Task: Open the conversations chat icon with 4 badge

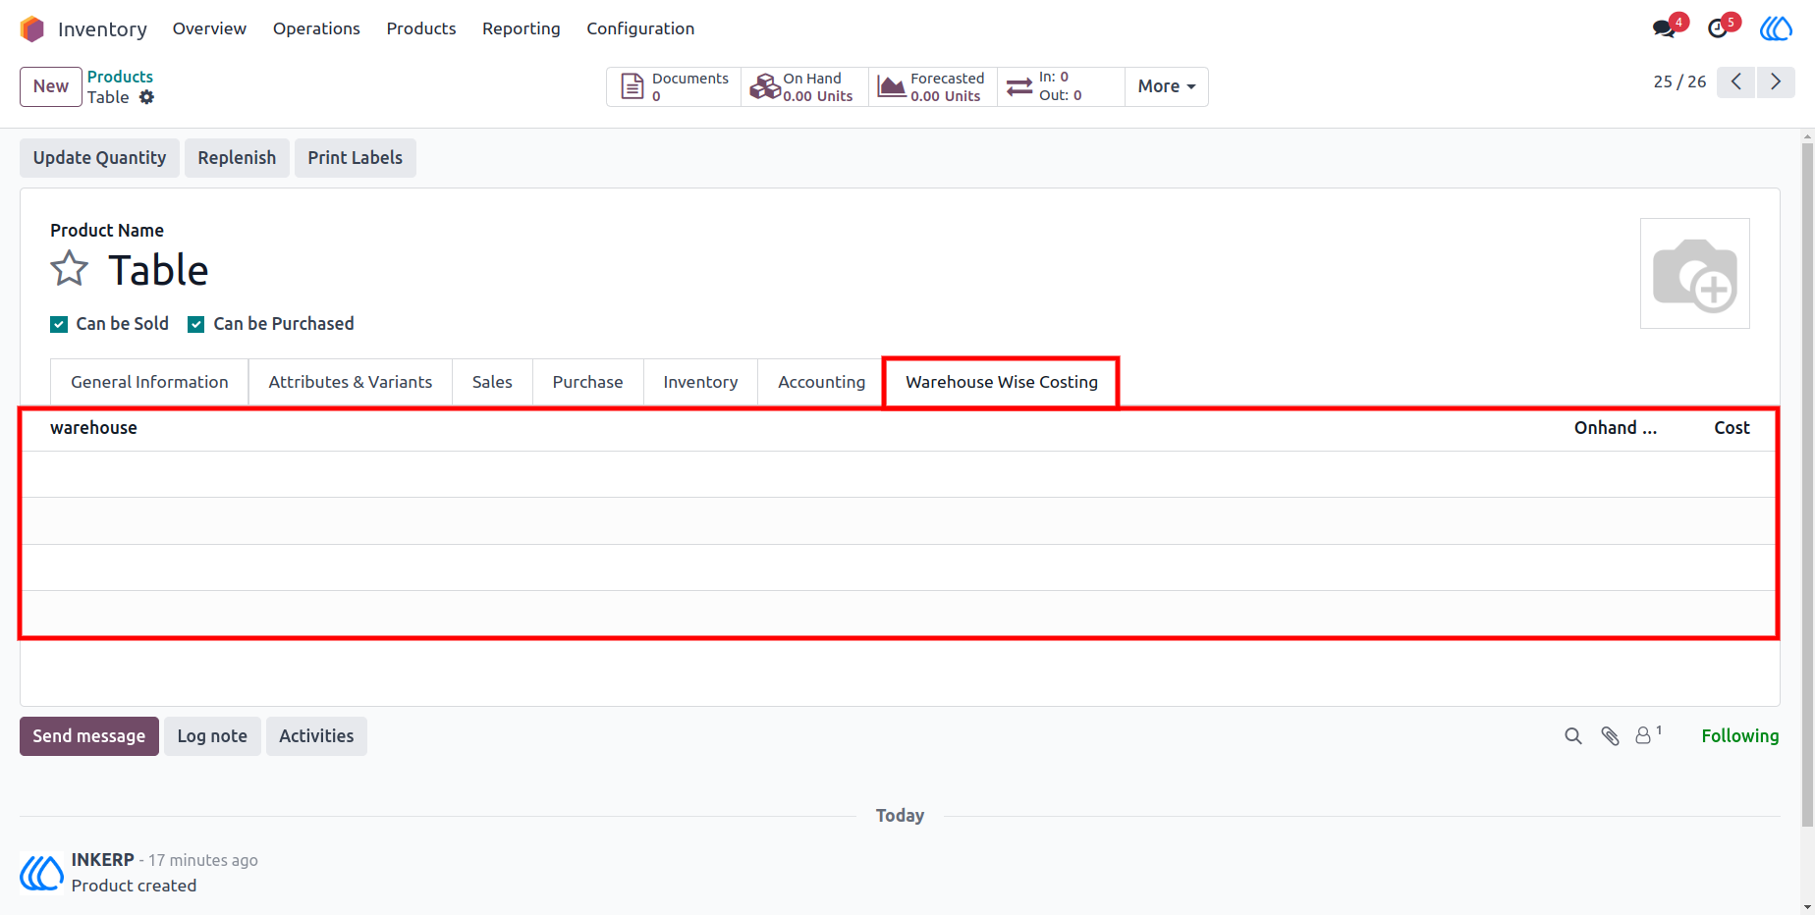Action: pos(1665,28)
